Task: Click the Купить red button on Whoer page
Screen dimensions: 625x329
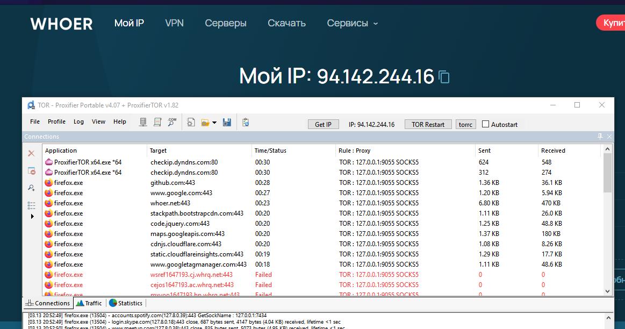Action: point(610,23)
